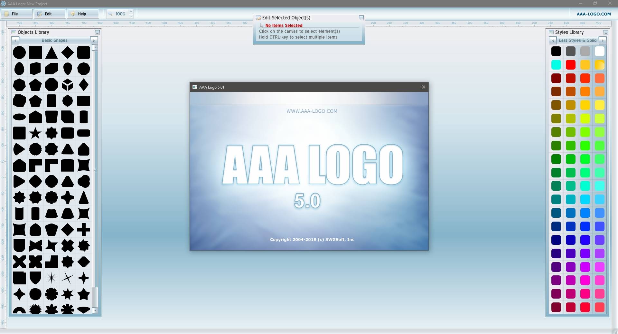The height and width of the screenshot is (334, 618).
Task: Select the bow-tie shape
Action: pyautogui.click(x=35, y=246)
